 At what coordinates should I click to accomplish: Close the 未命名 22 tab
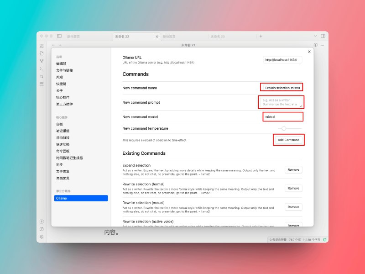tap(157, 37)
